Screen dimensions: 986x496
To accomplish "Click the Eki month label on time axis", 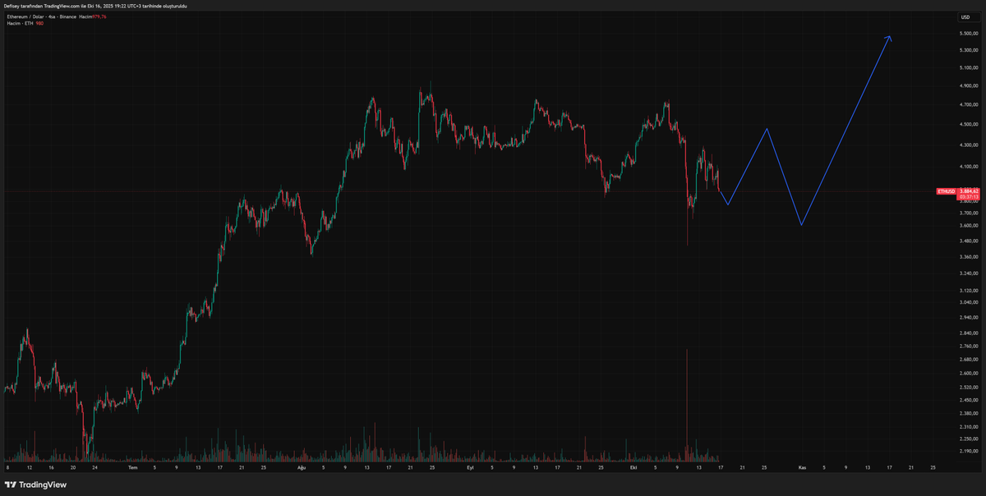I will 634,467.
